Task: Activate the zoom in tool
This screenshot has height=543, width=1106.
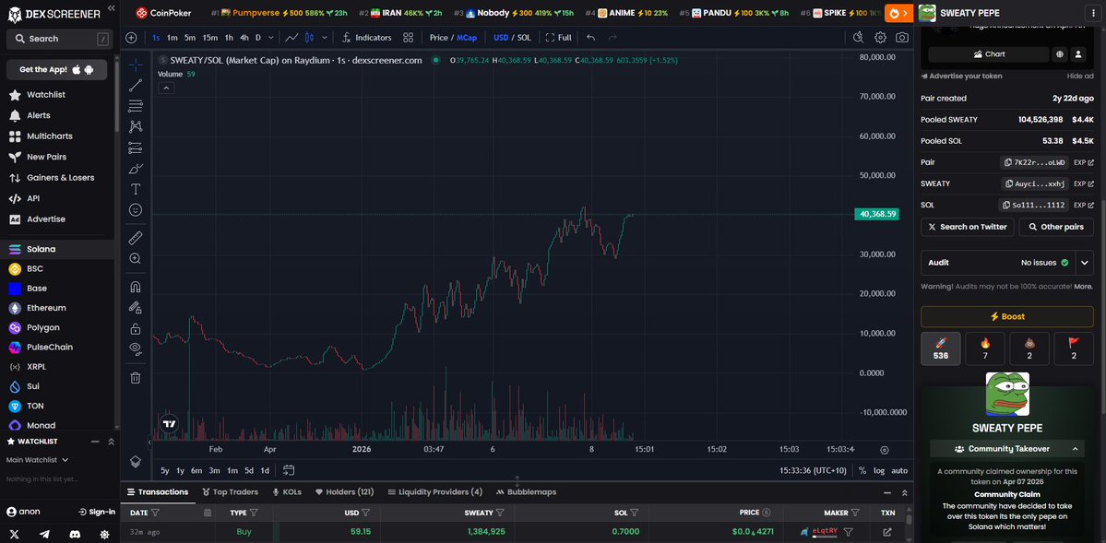Action: point(136,259)
